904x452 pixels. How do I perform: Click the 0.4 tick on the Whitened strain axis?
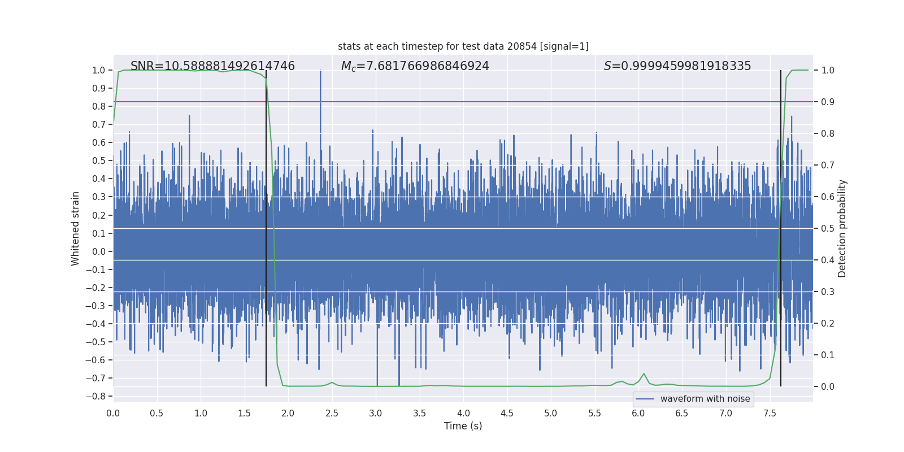pos(99,179)
